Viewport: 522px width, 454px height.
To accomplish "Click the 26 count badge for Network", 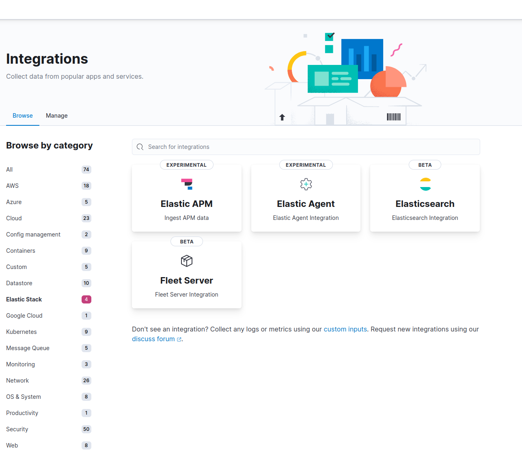I will [x=86, y=381].
